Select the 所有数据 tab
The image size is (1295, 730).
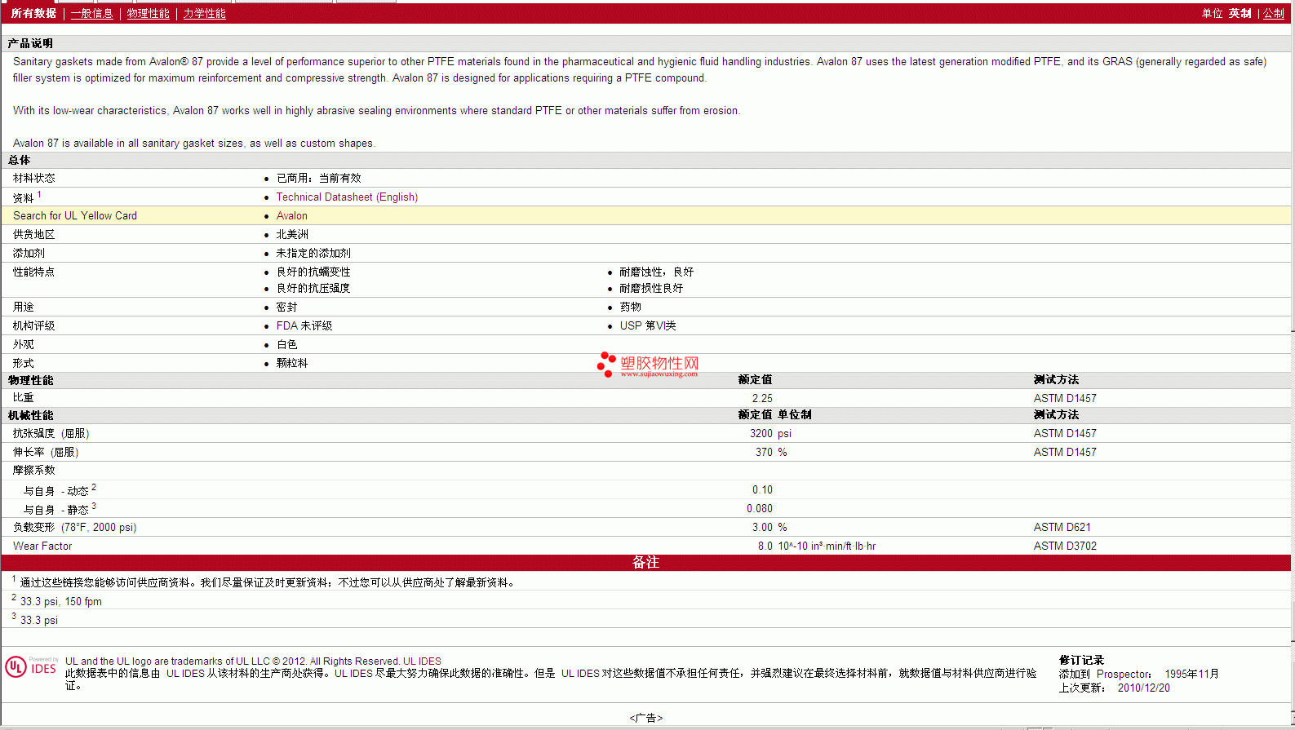pos(33,13)
